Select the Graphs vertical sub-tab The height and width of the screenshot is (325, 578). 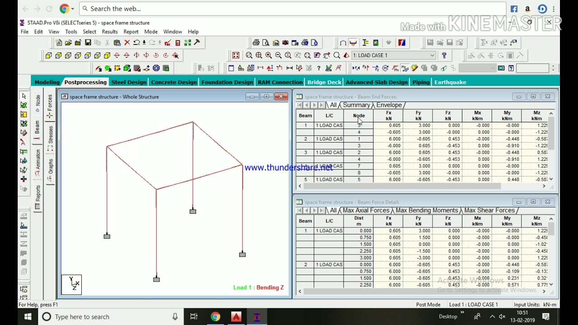click(50, 169)
